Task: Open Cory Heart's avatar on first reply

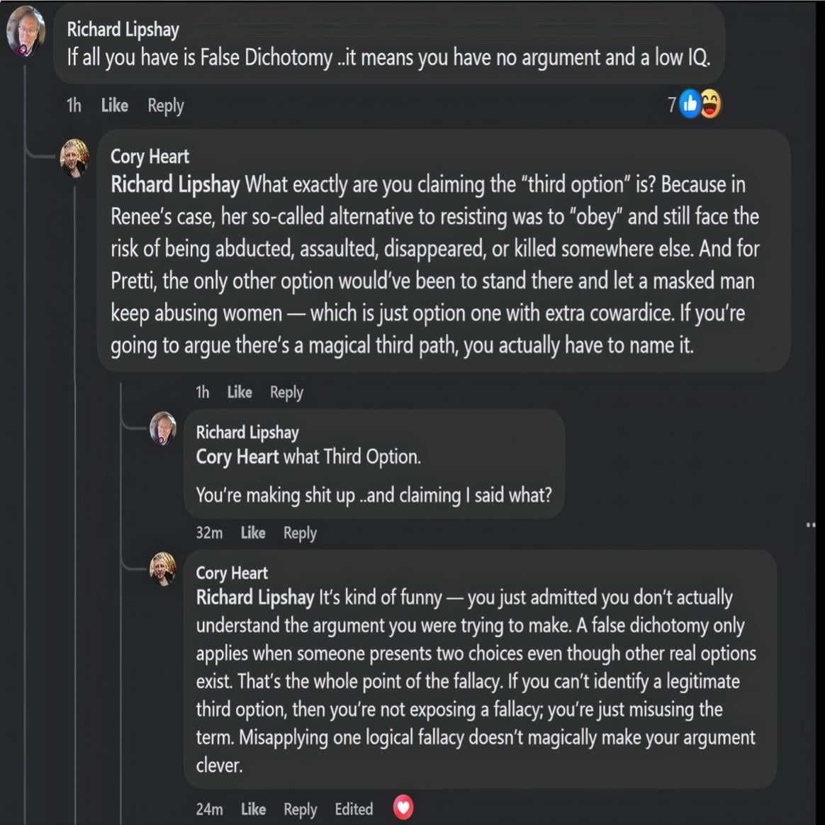Action: point(74,157)
